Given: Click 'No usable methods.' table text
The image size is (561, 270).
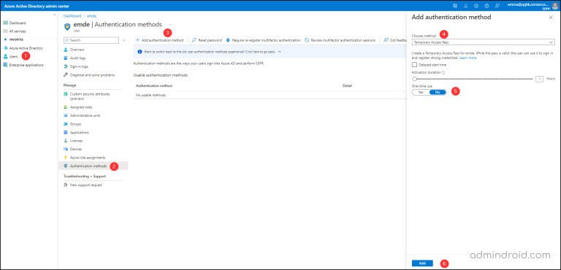Looking at the screenshot, I should point(151,95).
